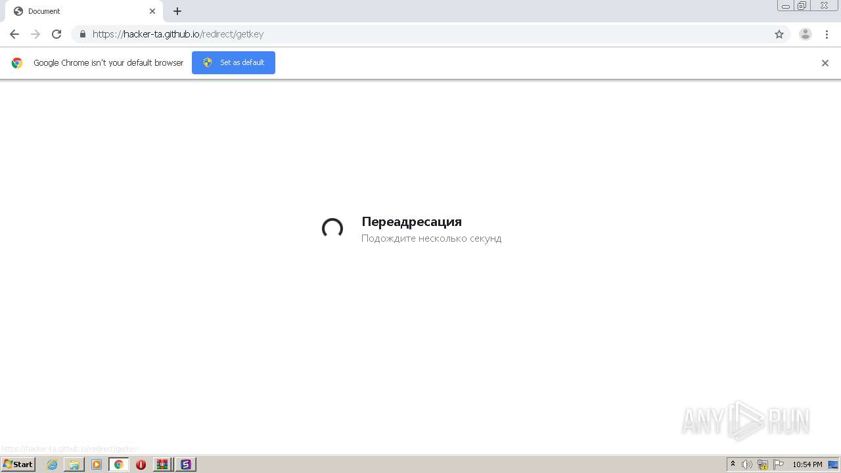Open Windows Media Player from the taskbar

click(97, 464)
